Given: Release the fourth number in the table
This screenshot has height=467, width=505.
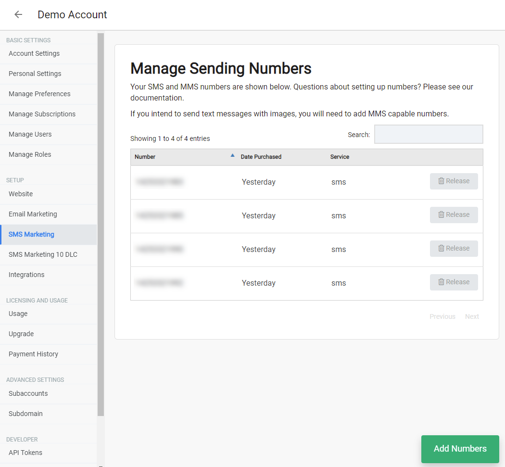Looking at the screenshot, I should pyautogui.click(x=454, y=282).
